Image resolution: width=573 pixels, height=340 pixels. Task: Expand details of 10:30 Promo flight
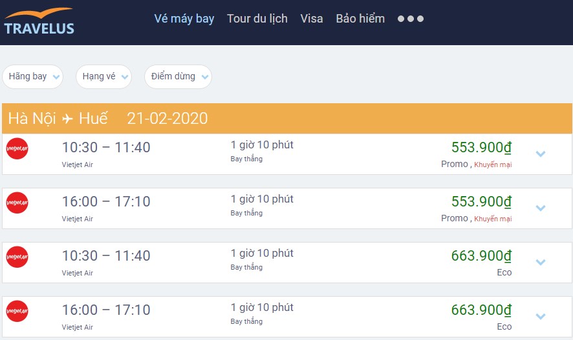click(541, 154)
